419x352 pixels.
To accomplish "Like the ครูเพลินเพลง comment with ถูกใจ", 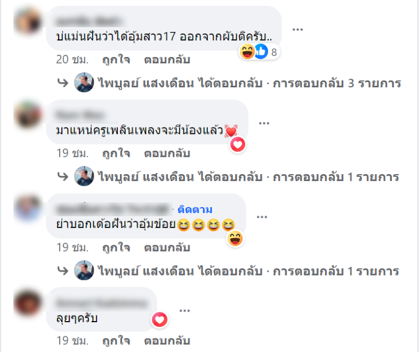I will pyautogui.click(x=116, y=153).
